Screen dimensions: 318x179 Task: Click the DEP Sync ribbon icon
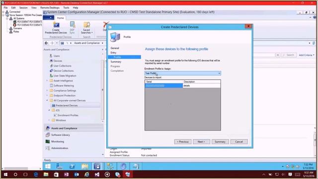pyautogui.click(x=72, y=28)
